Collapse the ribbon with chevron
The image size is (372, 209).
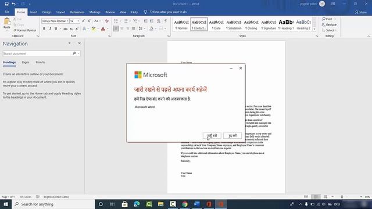tap(369, 36)
